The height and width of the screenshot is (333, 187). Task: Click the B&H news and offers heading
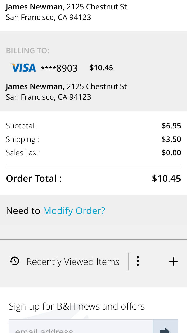pyautogui.click(x=77, y=306)
